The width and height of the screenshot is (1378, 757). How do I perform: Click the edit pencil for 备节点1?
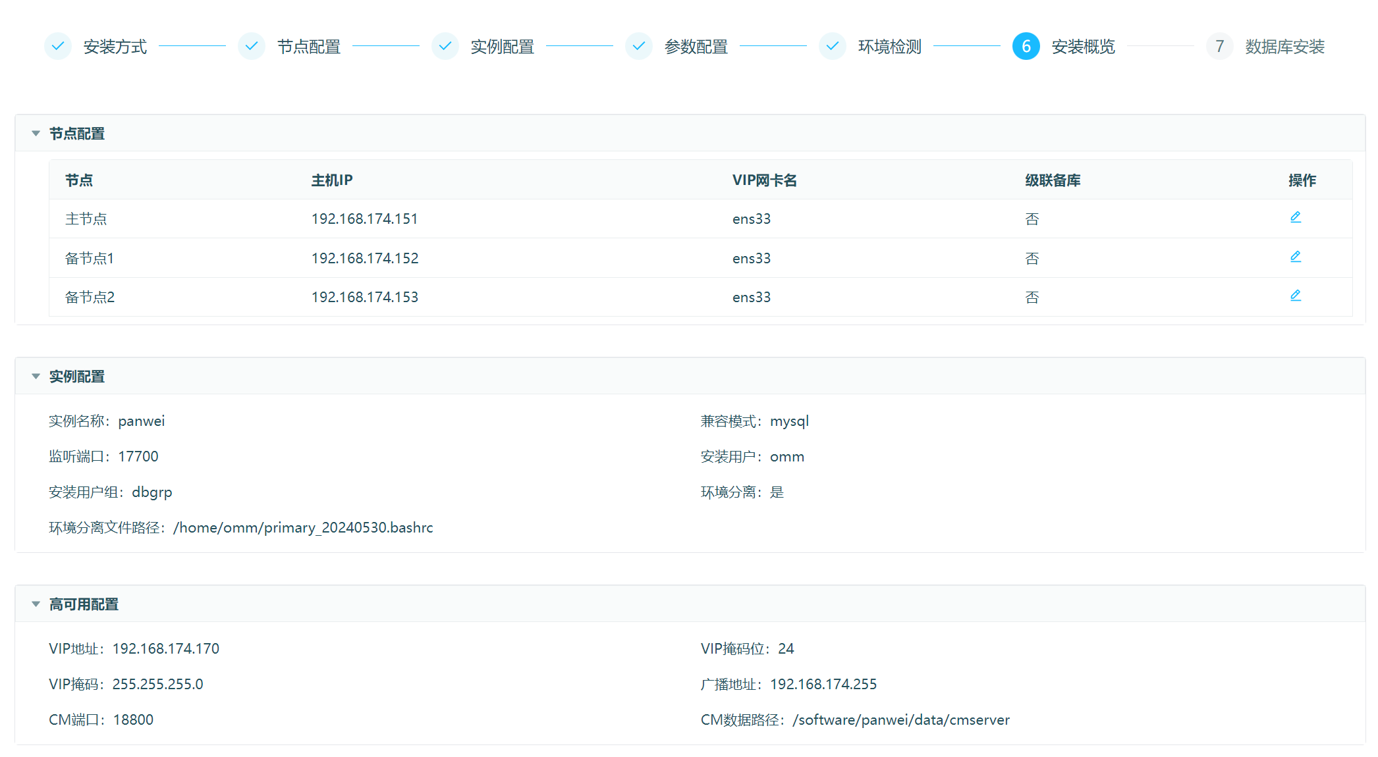tap(1295, 257)
